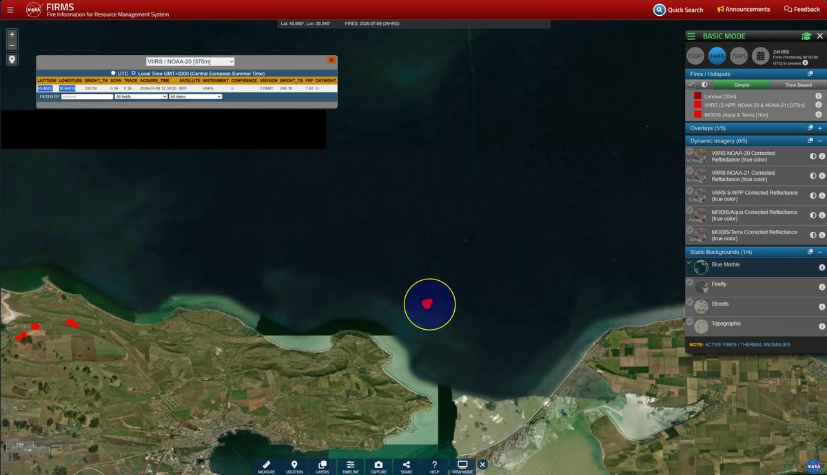The height and width of the screenshot is (475, 827).
Task: Sort by the CONFIDENCE column header
Action: [243, 81]
